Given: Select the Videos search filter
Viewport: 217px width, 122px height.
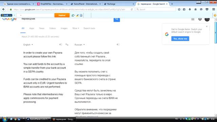Looking at the screenshot, I should click(x=53, y=28).
